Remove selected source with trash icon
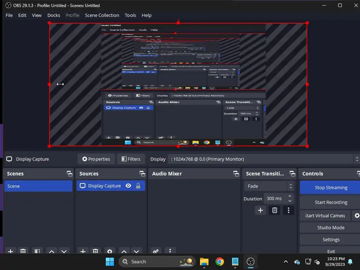Screen dimensions: 360x270 (x=96, y=251)
